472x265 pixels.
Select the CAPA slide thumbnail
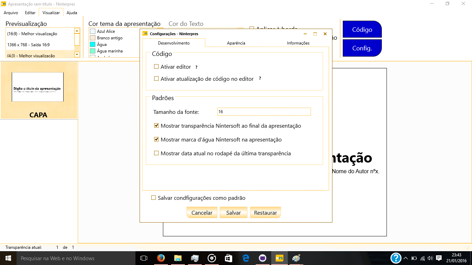click(x=39, y=90)
